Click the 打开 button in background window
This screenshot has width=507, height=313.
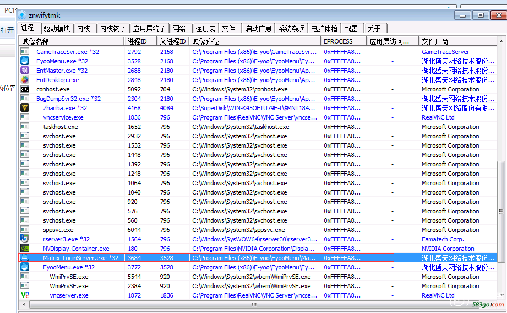coord(7,30)
